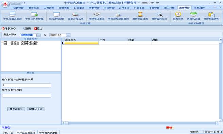Image resolution: width=223 pixels, height=134 pixels.
Task: Launch 消费数据处理 hourglass icon
Action: 140,16
